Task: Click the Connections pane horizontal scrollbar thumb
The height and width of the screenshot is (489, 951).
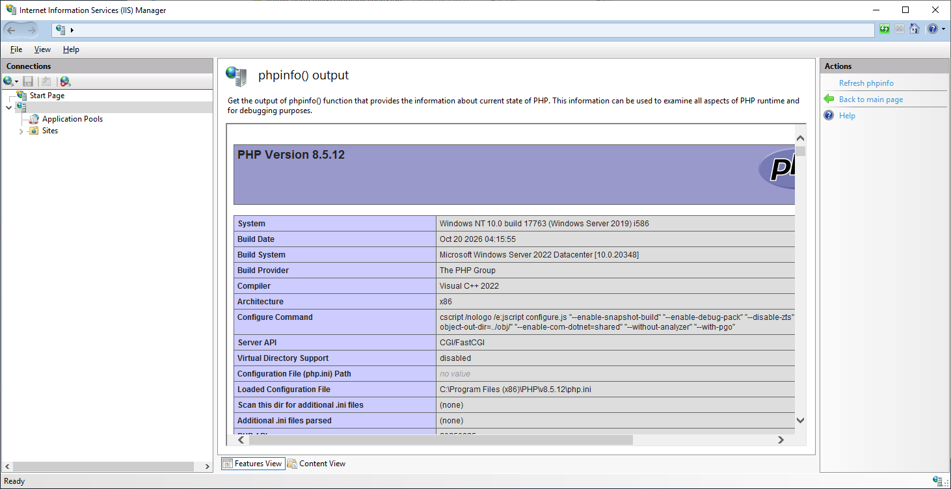Action: click(x=103, y=466)
